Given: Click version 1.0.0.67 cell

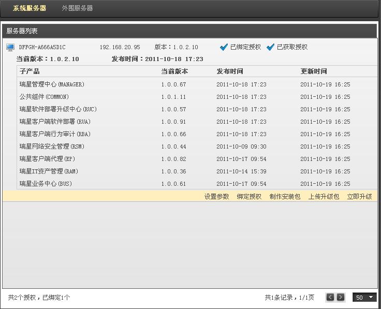Looking at the screenshot, I should pyautogui.click(x=173, y=84).
